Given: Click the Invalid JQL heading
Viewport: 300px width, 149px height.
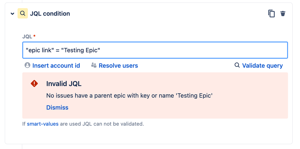Looking at the screenshot, I should coord(64,84).
